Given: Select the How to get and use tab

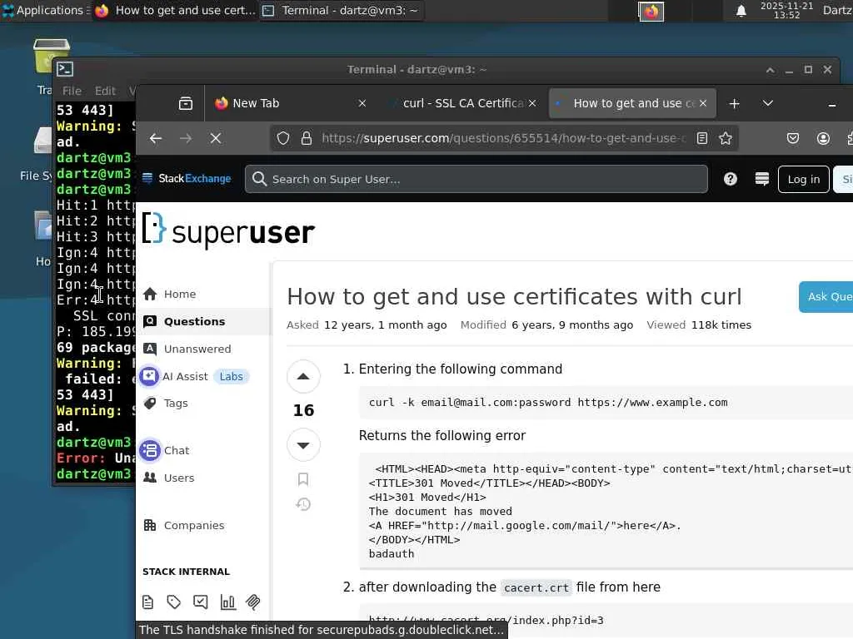Looking at the screenshot, I should (x=626, y=103).
